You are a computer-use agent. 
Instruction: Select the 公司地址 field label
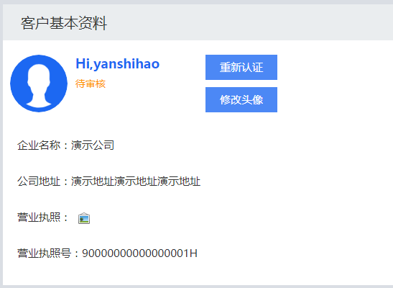pyautogui.click(x=39, y=181)
